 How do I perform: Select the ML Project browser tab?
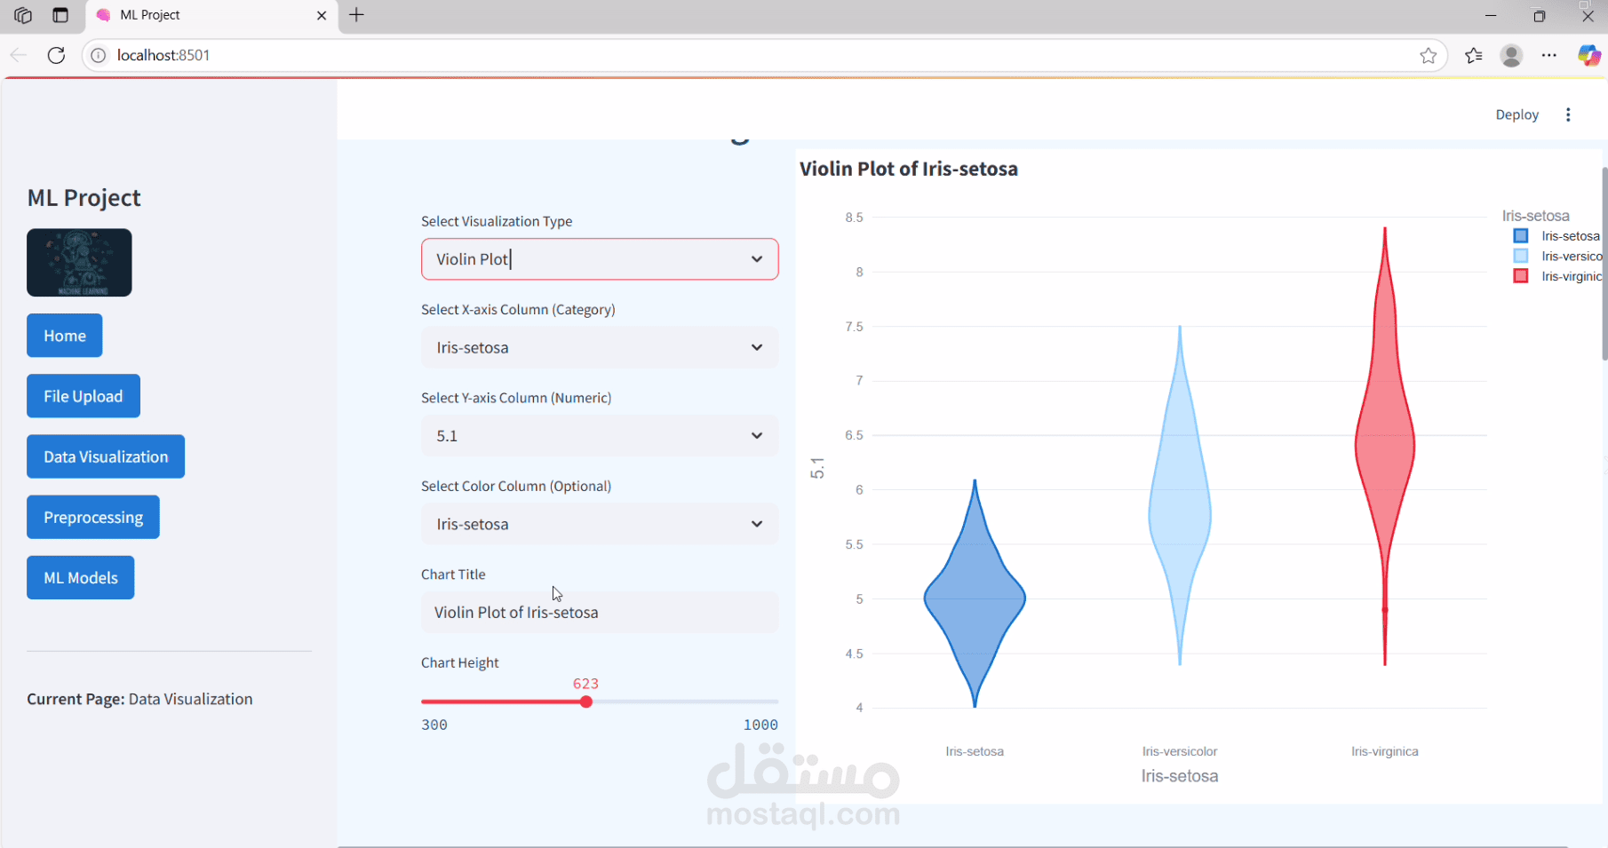(212, 15)
